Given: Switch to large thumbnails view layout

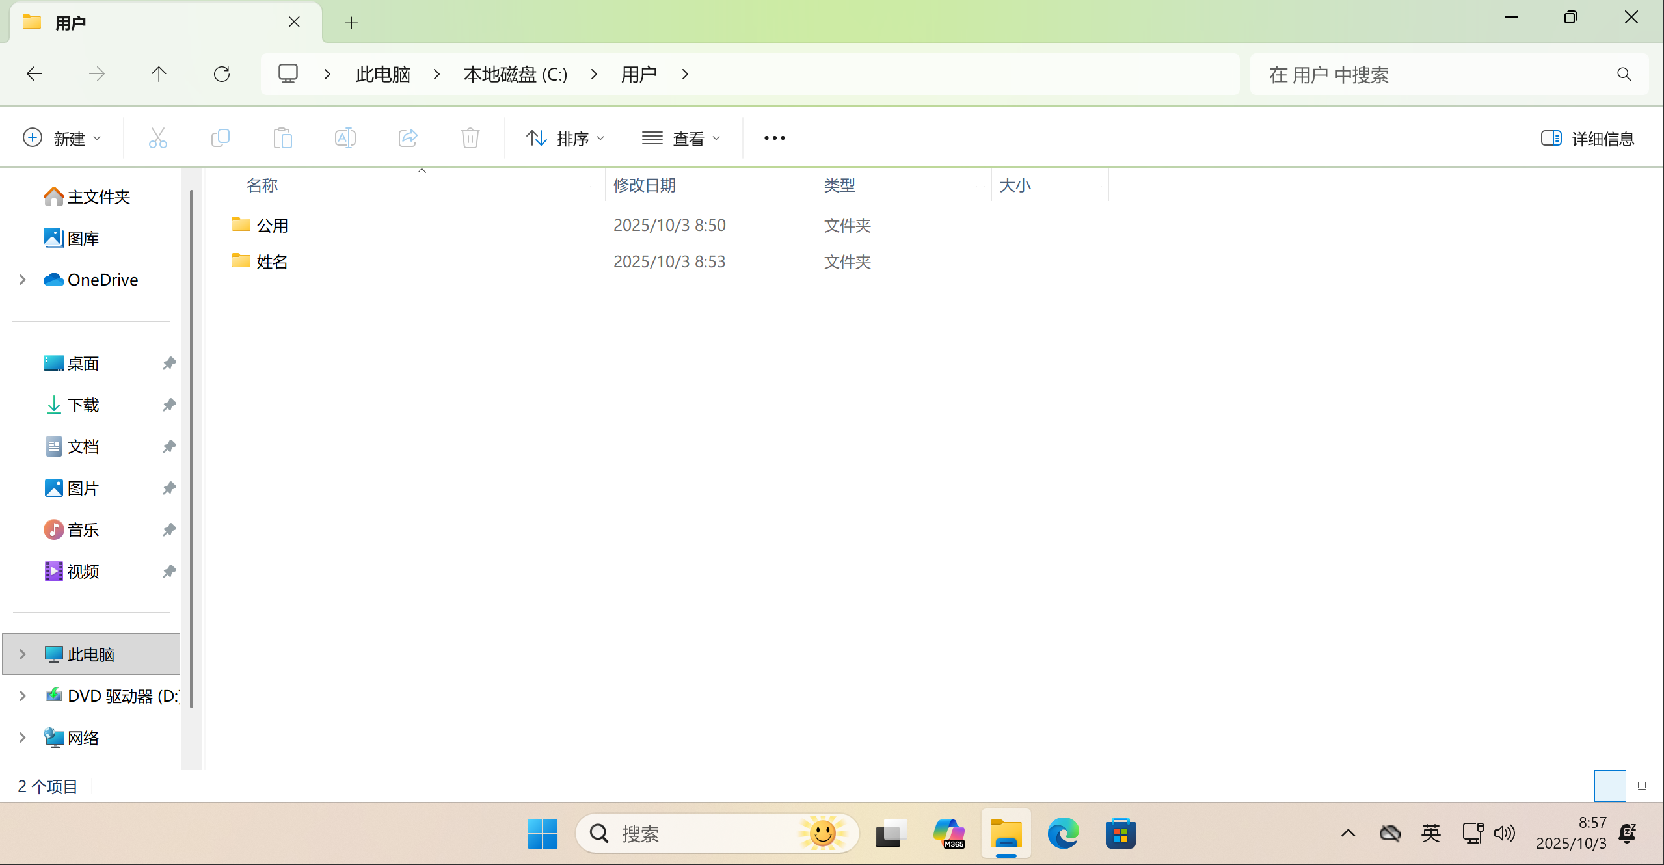Looking at the screenshot, I should (1641, 786).
